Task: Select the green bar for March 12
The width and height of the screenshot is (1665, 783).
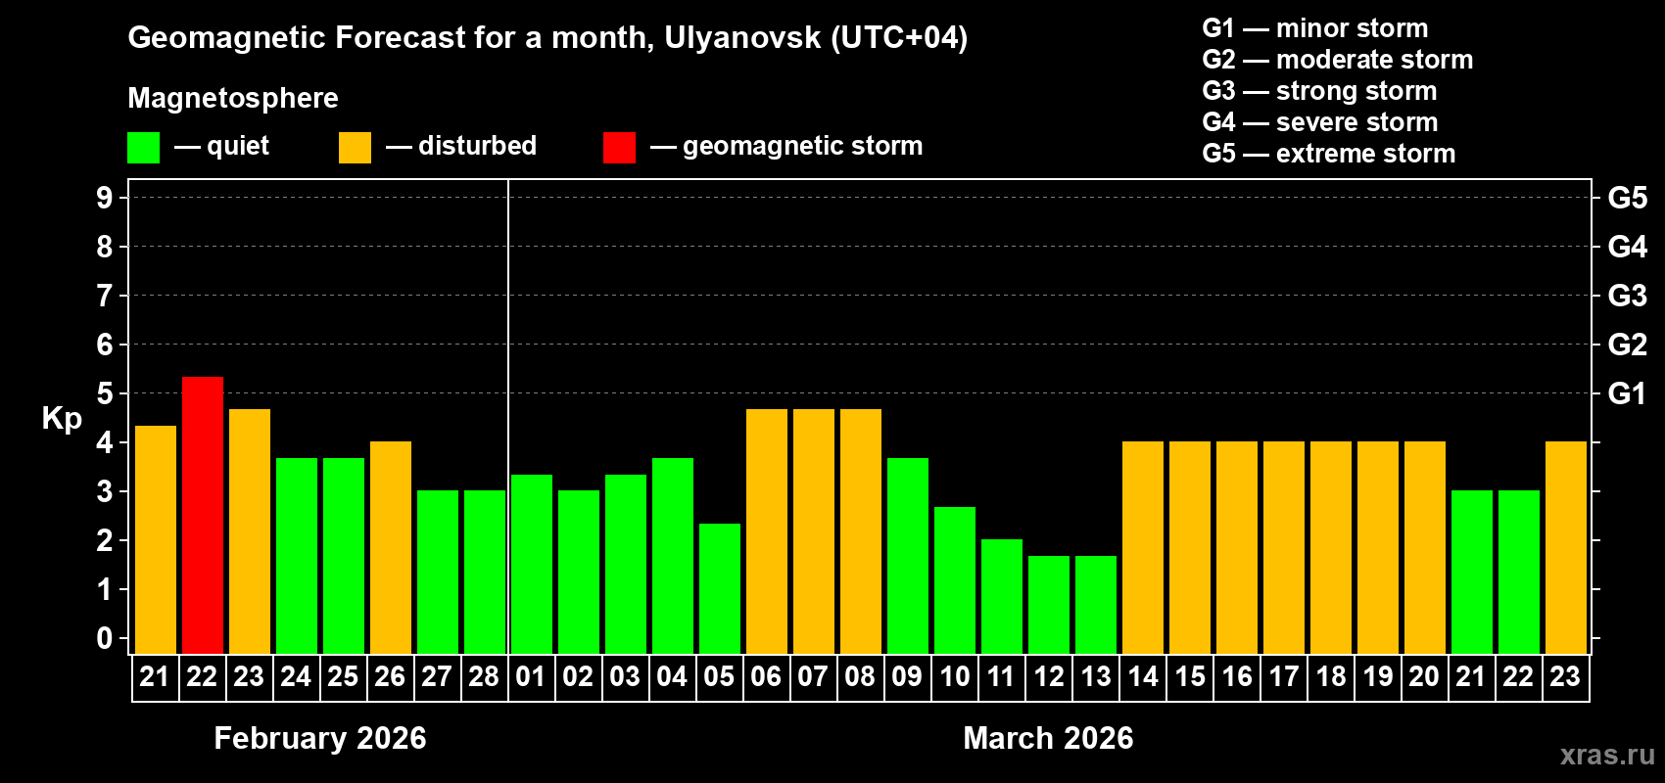Action: click(1049, 605)
